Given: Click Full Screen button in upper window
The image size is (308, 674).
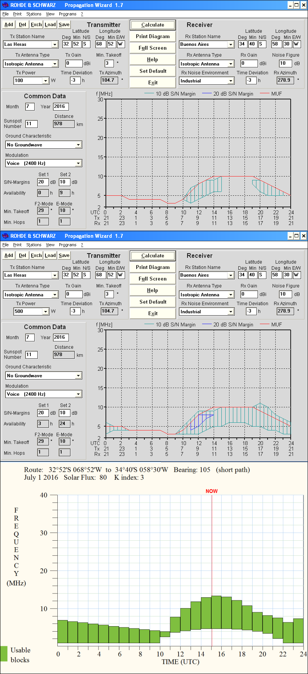Looking at the screenshot, I should (152, 48).
